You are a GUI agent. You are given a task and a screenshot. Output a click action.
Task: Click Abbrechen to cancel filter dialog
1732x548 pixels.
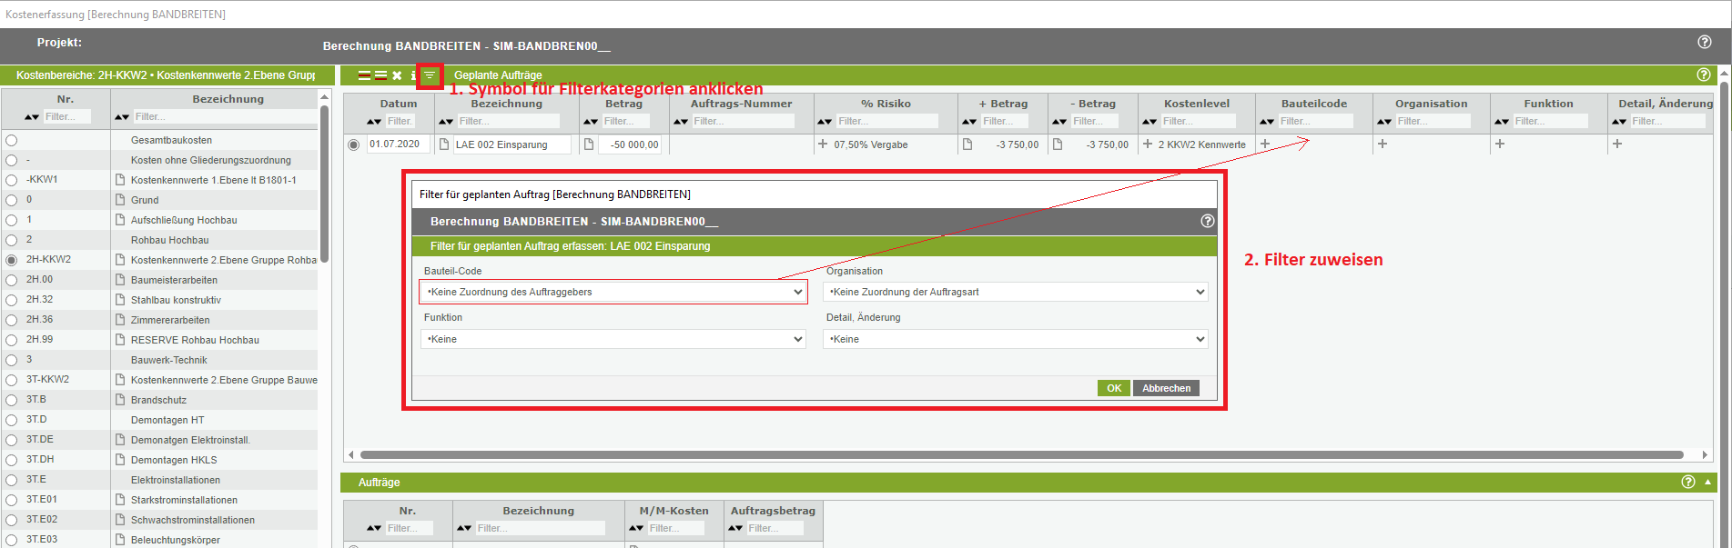click(x=1166, y=388)
